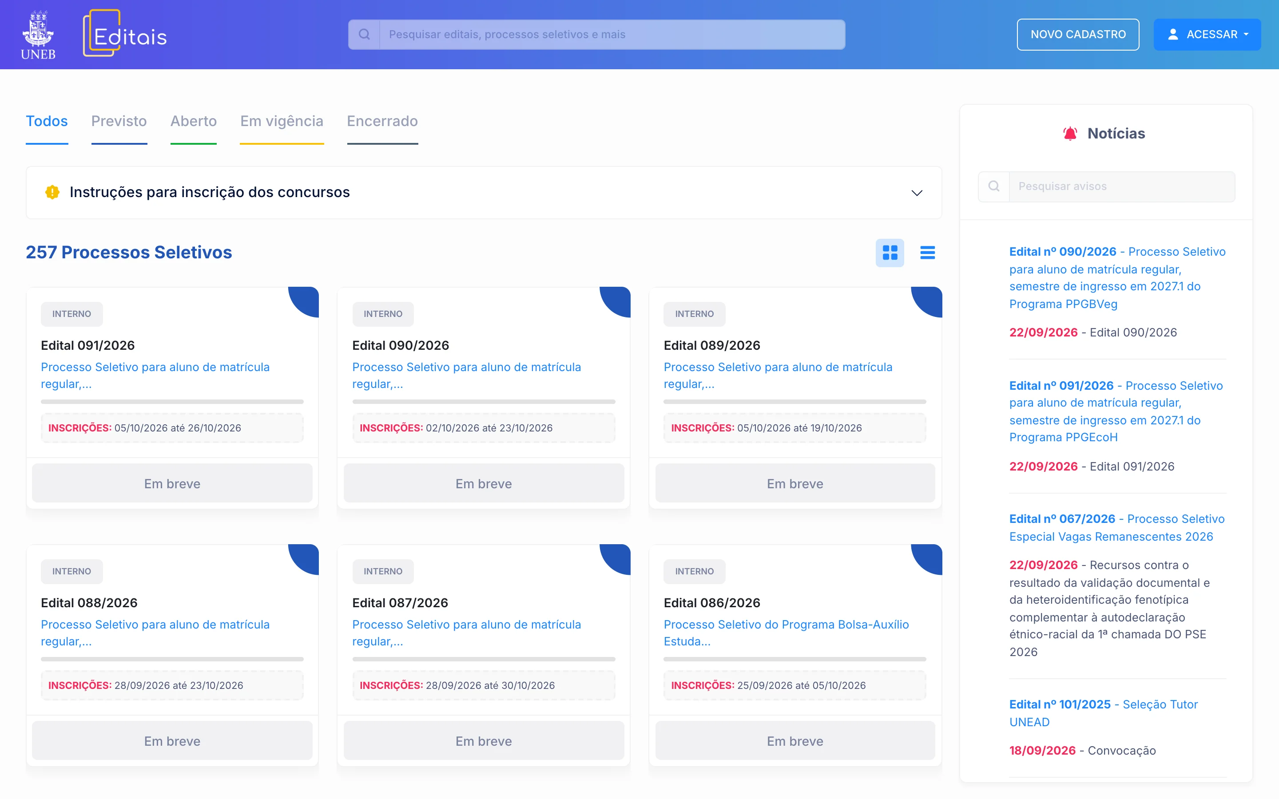The image size is (1279, 799).
Task: Focus the Pesquisar editais search field
Action: click(612, 34)
